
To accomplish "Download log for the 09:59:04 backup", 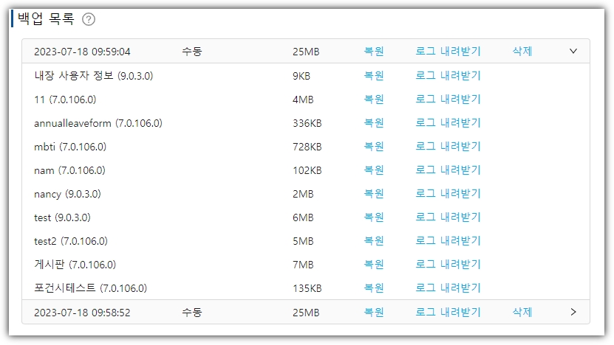I will coord(448,52).
